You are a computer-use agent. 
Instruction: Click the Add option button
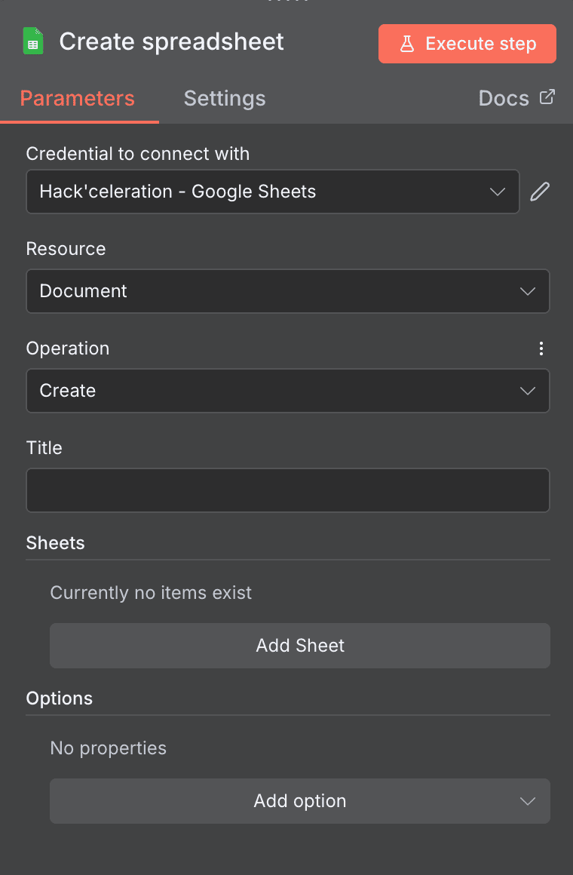point(299,801)
